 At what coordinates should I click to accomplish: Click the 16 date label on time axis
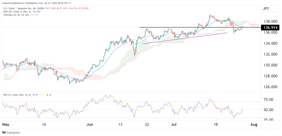coord(44,124)
